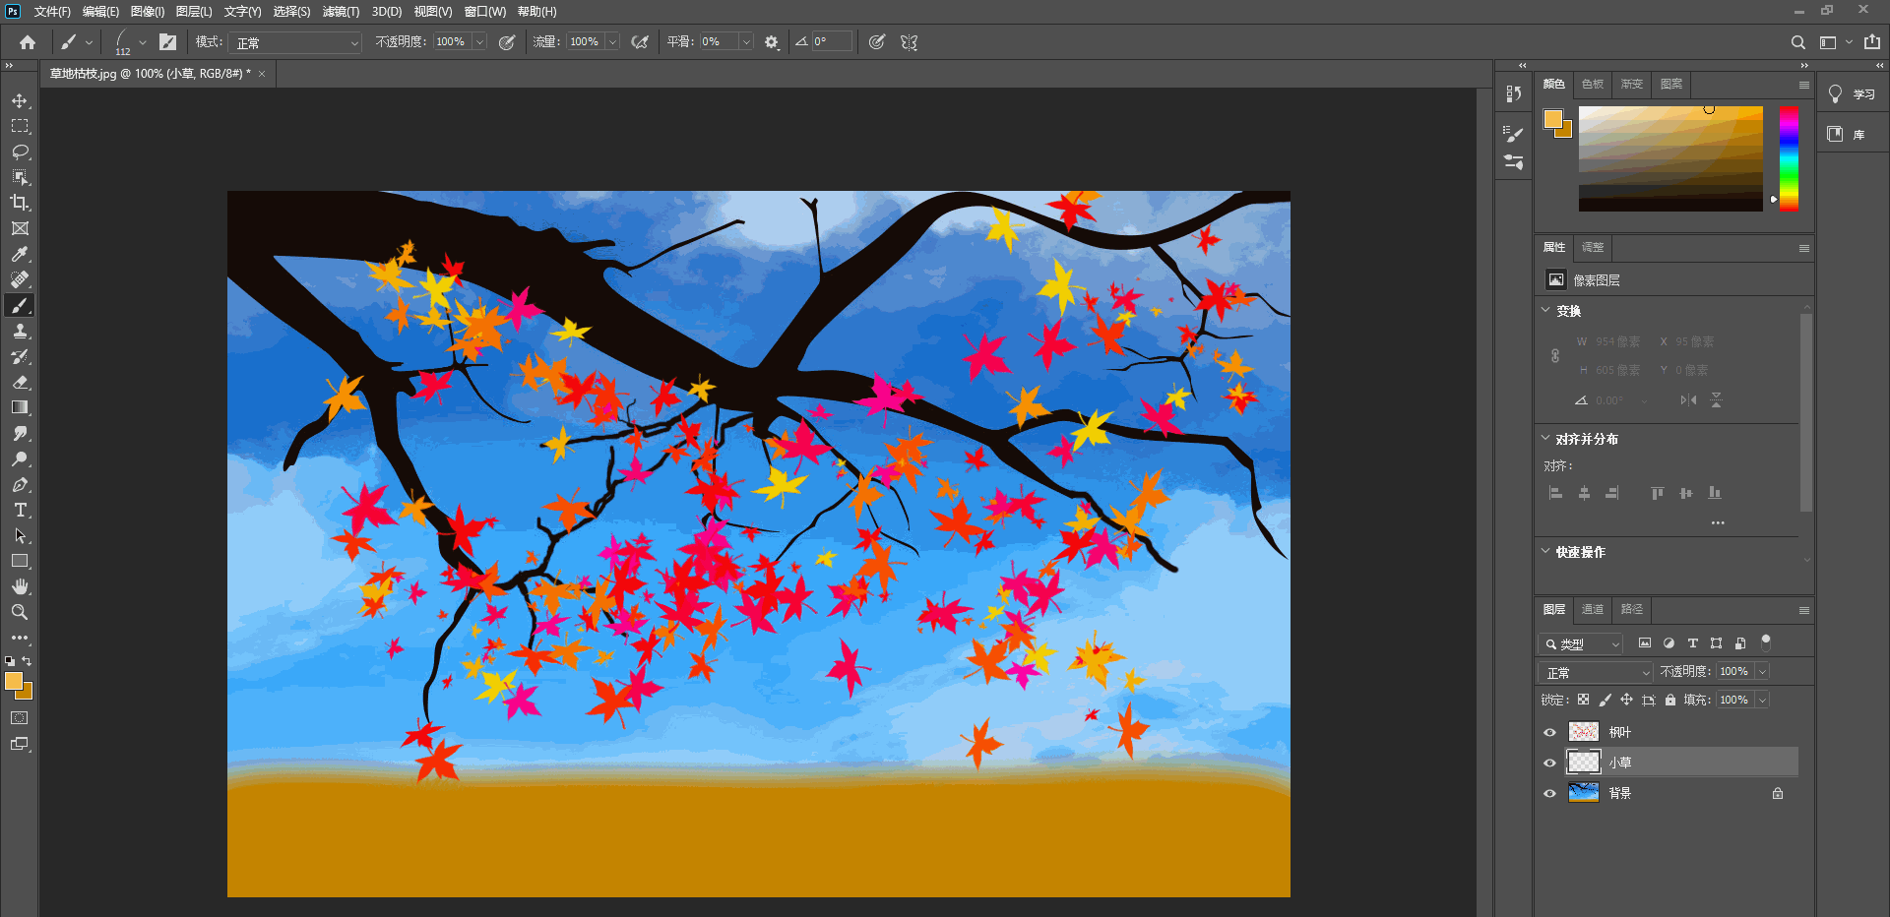This screenshot has height=917, width=1890.
Task: Hide the 枫叶 layer
Action: [x=1549, y=732]
